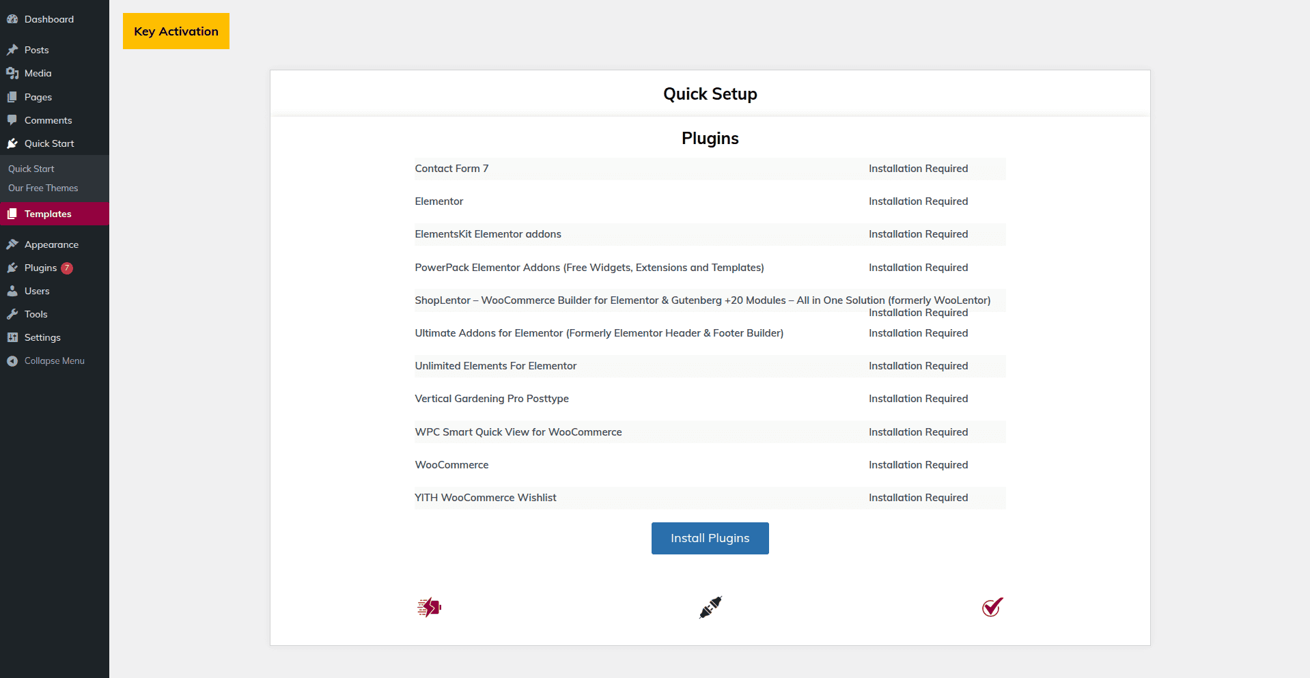The width and height of the screenshot is (1310, 678).
Task: Click the Posts pushpin icon
Action: [12, 50]
